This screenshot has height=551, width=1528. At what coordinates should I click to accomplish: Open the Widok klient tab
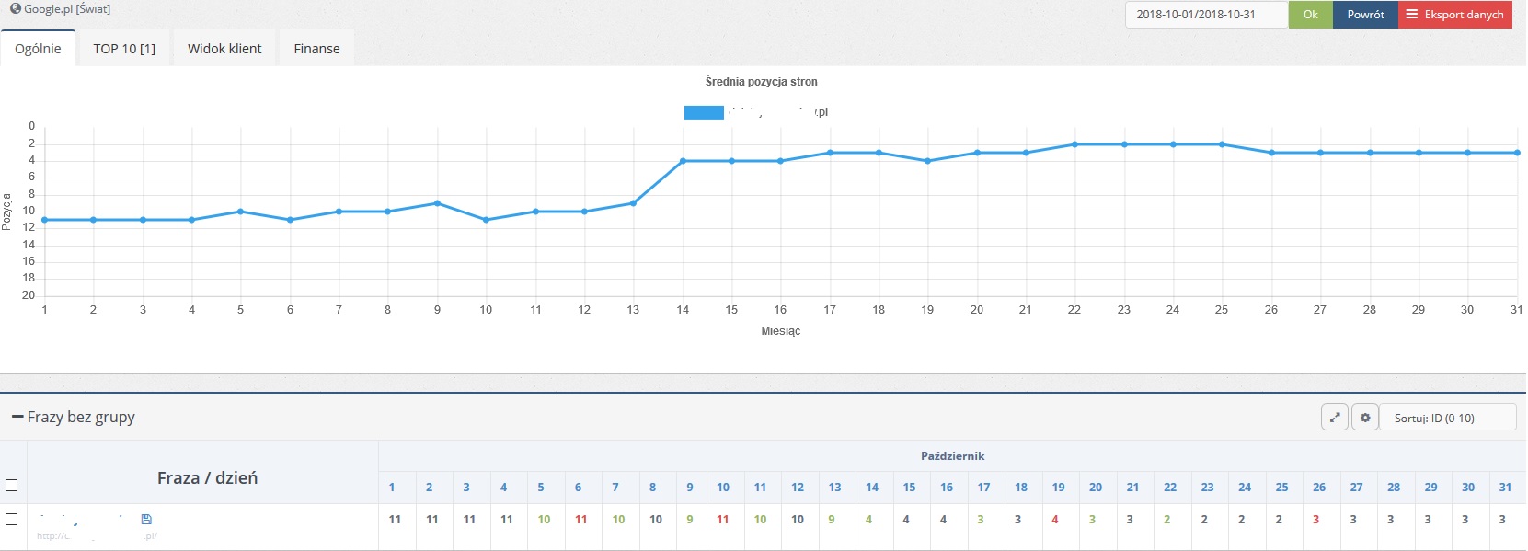(224, 49)
